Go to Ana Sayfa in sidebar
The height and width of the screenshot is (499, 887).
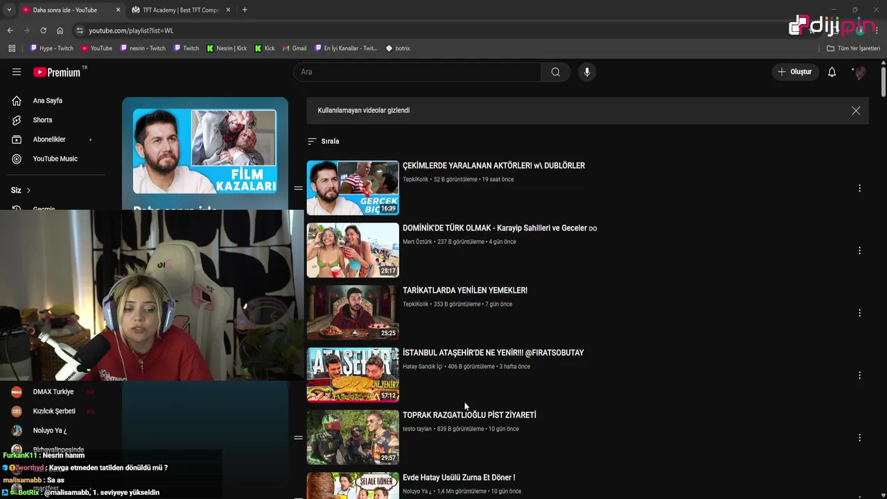coord(47,100)
